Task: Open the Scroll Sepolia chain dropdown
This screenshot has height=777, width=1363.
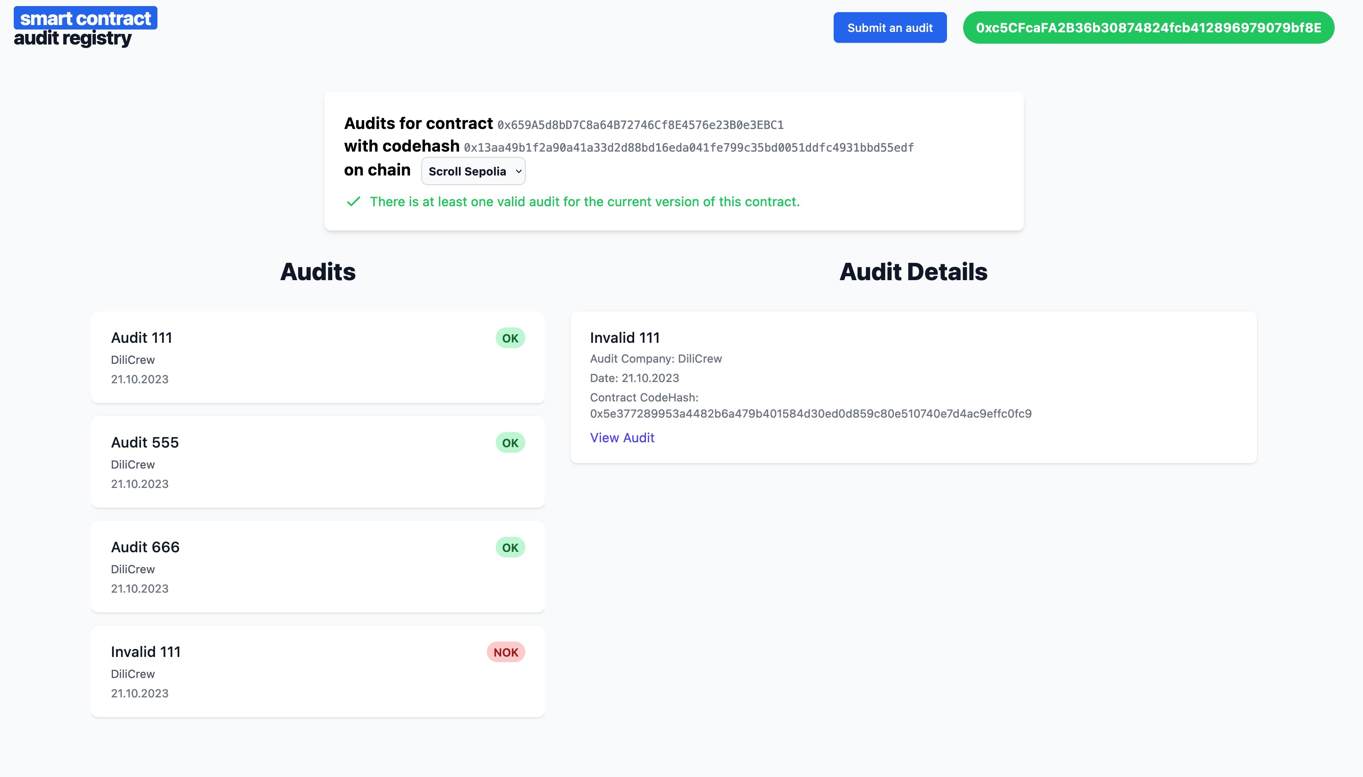Action: click(473, 171)
